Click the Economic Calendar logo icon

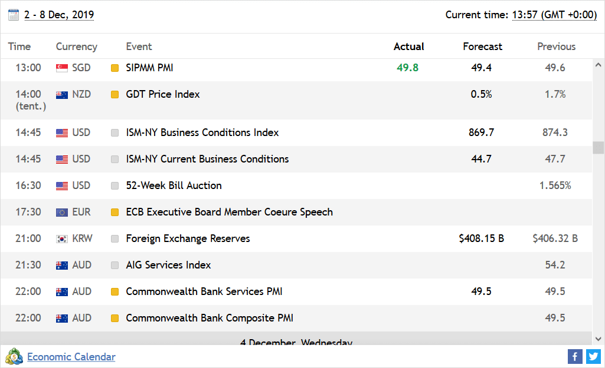click(x=15, y=357)
